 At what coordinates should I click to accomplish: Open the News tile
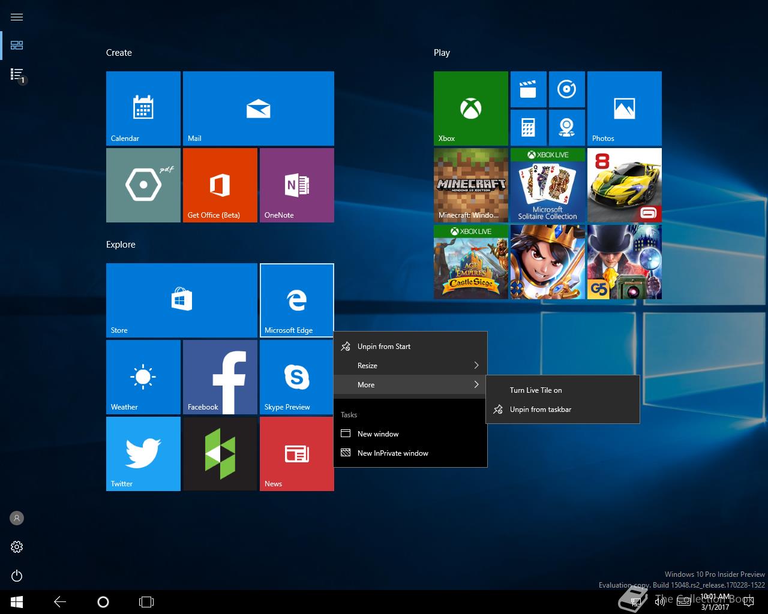[297, 454]
